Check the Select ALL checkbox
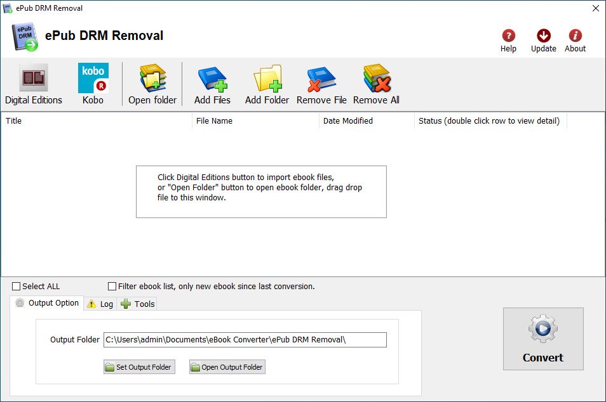The image size is (606, 402). 17,286
